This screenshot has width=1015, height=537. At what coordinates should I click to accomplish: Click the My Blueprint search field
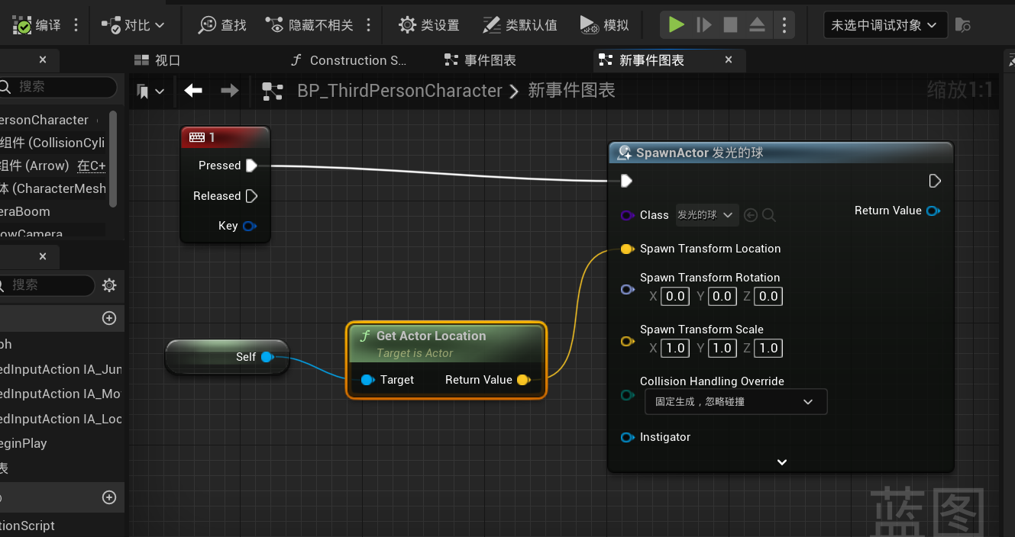coord(47,285)
